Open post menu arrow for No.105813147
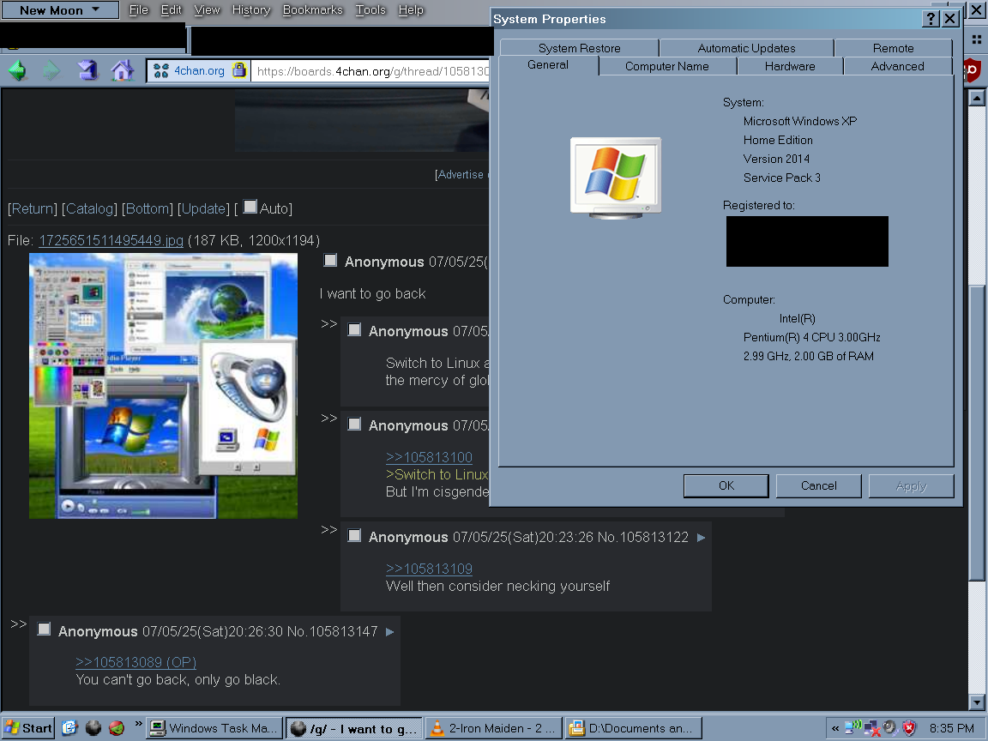The height and width of the screenshot is (741, 988). (390, 631)
